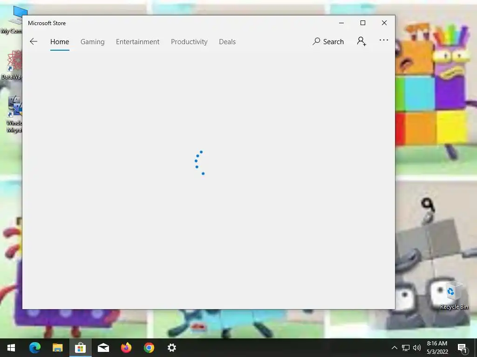Image resolution: width=477 pixels, height=357 pixels.
Task: Open the Mail app from taskbar
Action: coord(103,348)
